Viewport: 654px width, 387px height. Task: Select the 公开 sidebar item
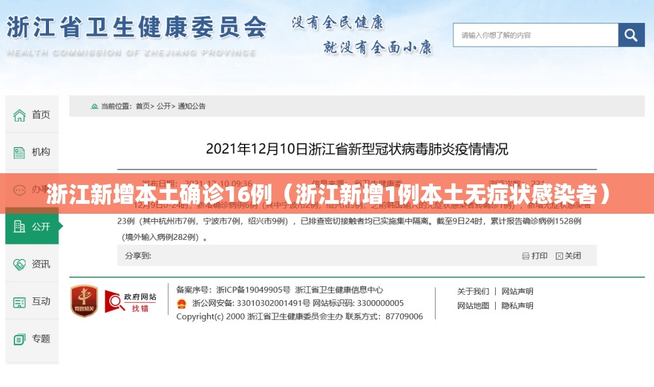click(x=31, y=226)
